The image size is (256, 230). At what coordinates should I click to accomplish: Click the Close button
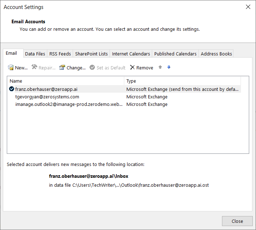pos(237,221)
